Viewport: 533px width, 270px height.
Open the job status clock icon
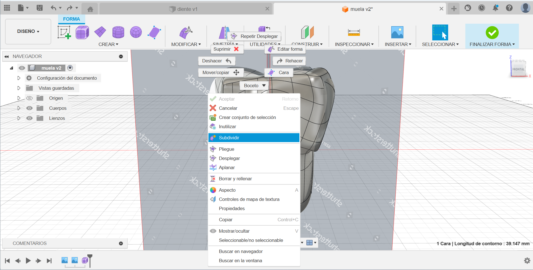point(482,8)
